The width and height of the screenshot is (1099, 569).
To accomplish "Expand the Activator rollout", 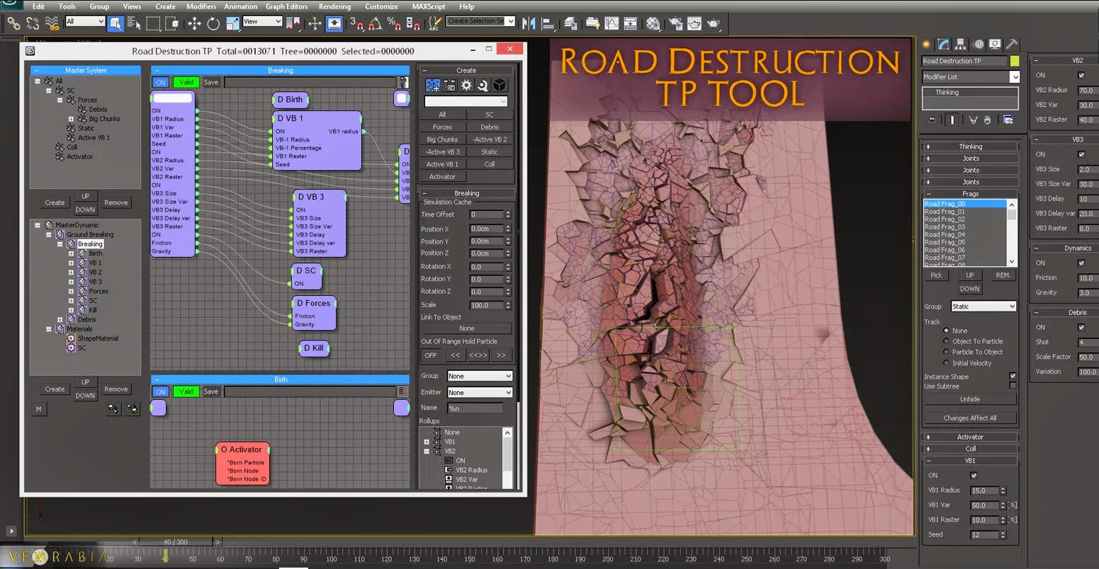I will [x=970, y=437].
